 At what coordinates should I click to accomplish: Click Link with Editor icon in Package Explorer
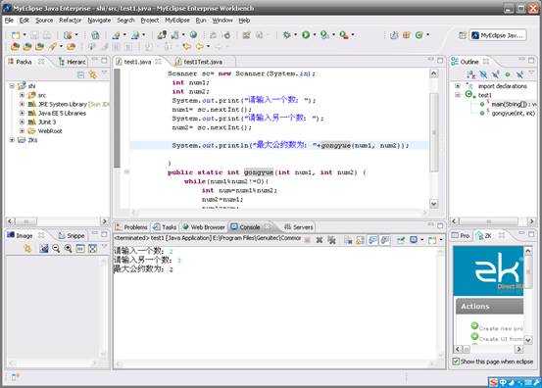pos(93,74)
